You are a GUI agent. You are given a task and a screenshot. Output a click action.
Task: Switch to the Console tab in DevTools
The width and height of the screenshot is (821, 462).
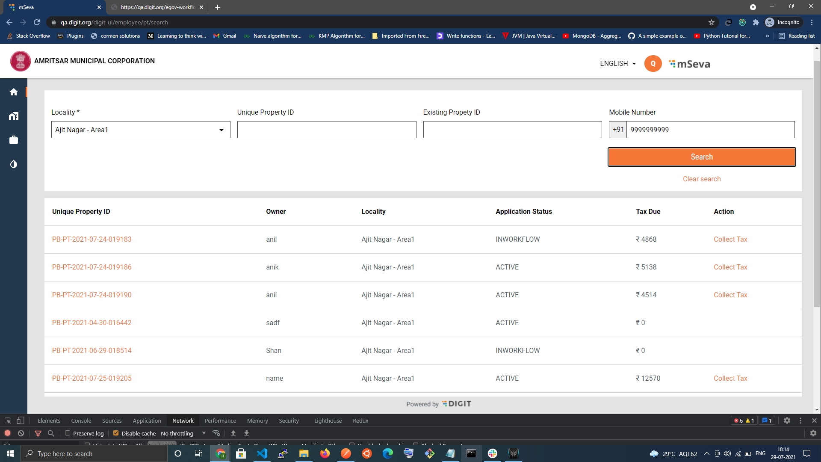pyautogui.click(x=81, y=421)
